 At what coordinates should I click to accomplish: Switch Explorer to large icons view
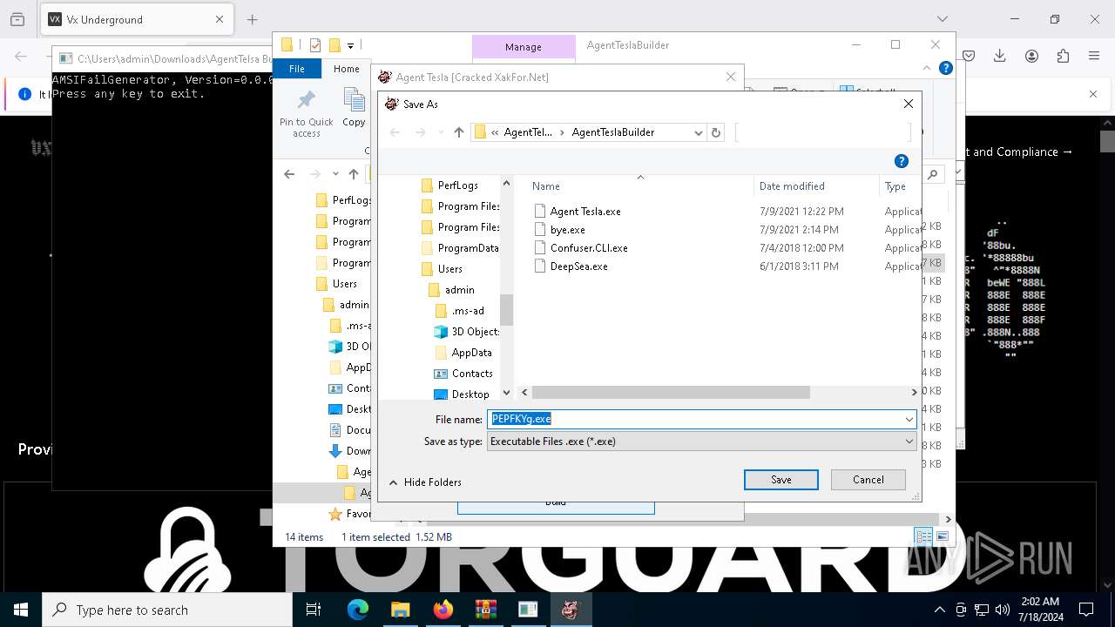942,537
